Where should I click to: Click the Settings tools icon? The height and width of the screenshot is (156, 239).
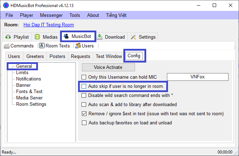[x=134, y=37]
